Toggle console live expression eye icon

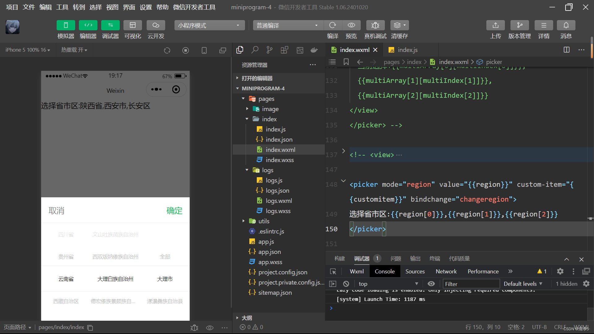[x=431, y=284]
